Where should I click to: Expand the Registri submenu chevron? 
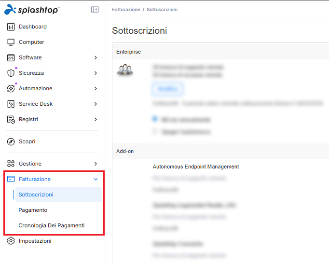pos(96,120)
